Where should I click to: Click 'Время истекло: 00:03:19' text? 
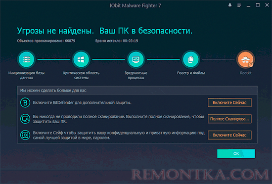click(x=117, y=41)
